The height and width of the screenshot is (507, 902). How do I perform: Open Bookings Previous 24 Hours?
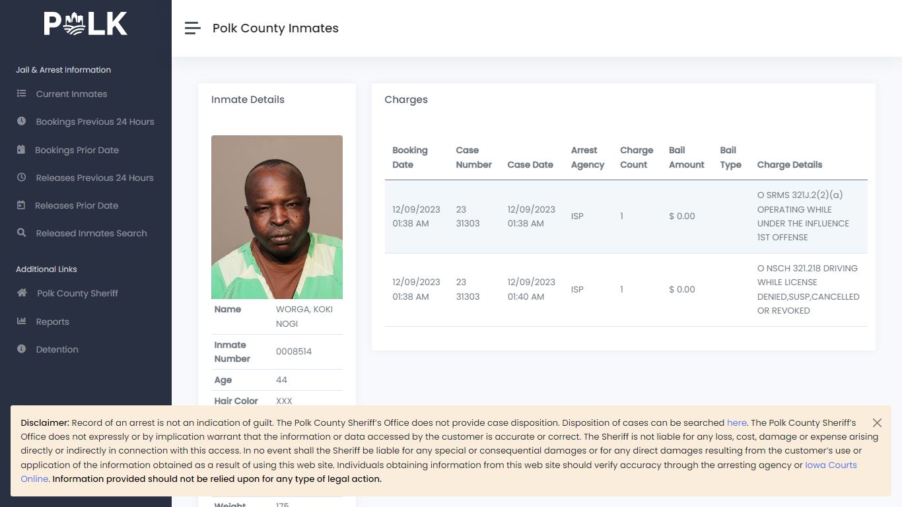tap(95, 121)
